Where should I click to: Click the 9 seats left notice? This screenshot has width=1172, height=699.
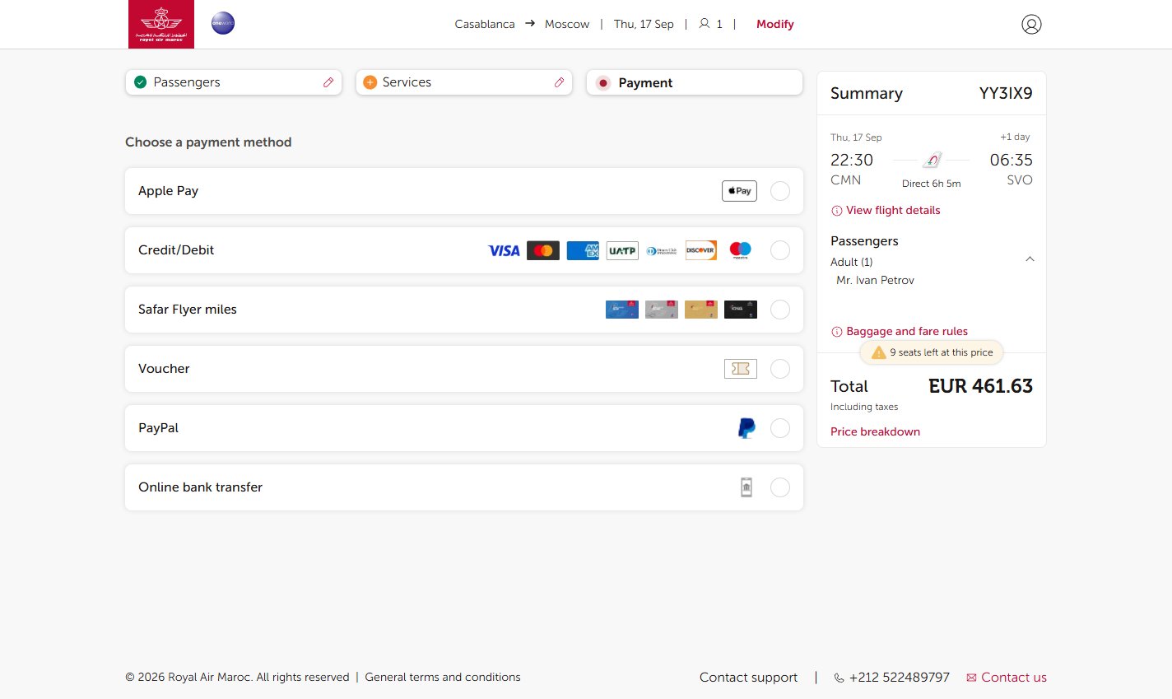tap(932, 352)
